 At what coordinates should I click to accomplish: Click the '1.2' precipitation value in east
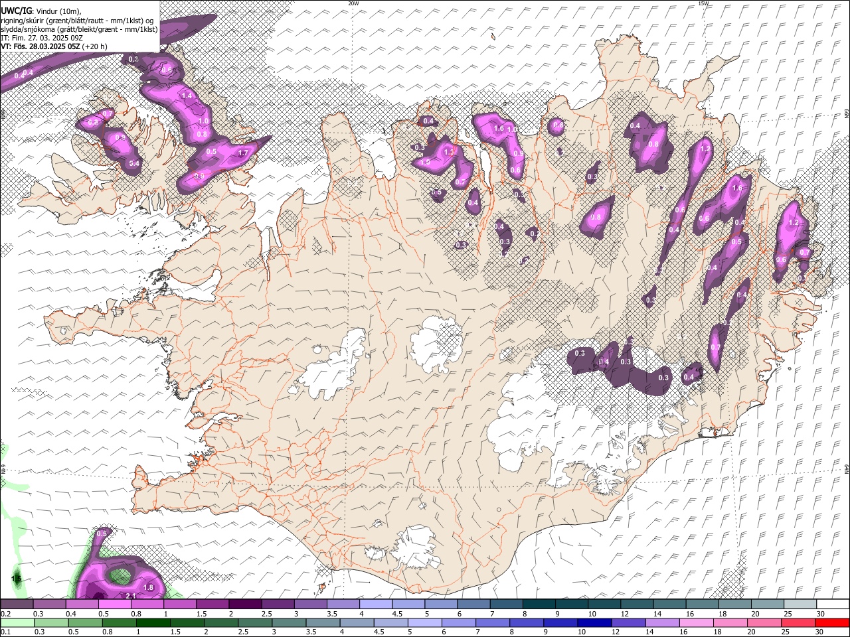point(793,223)
